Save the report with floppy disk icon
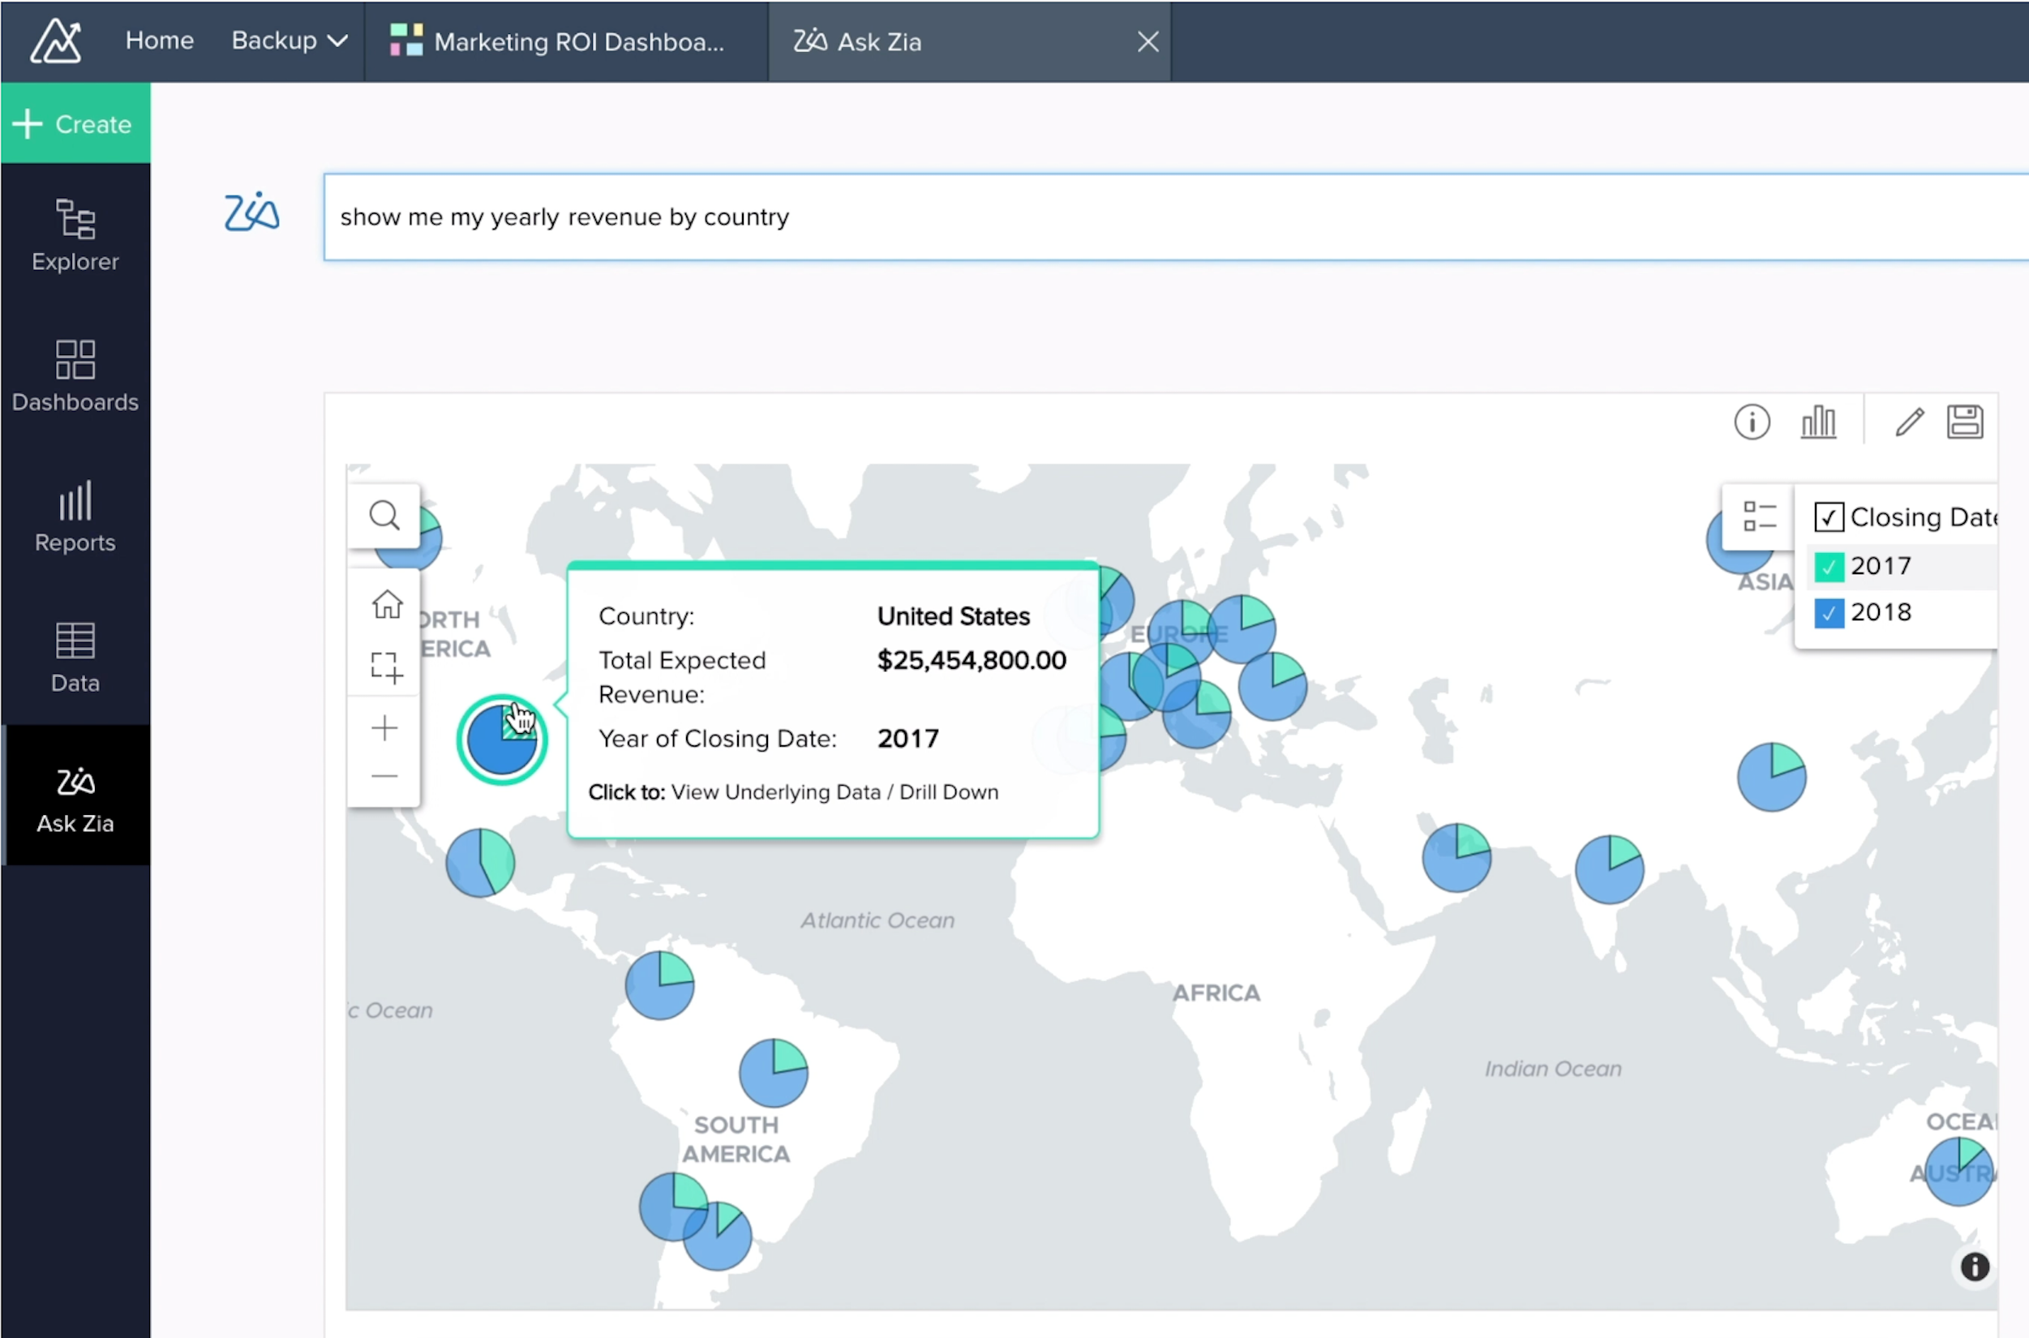 click(x=1964, y=422)
